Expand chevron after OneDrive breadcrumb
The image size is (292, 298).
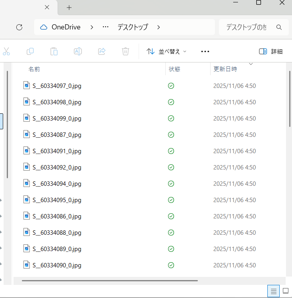[x=92, y=27]
